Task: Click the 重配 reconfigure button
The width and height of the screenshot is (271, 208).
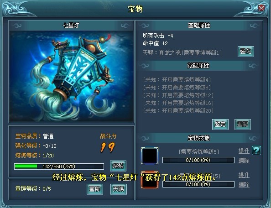Action: pyautogui.click(x=242, y=125)
